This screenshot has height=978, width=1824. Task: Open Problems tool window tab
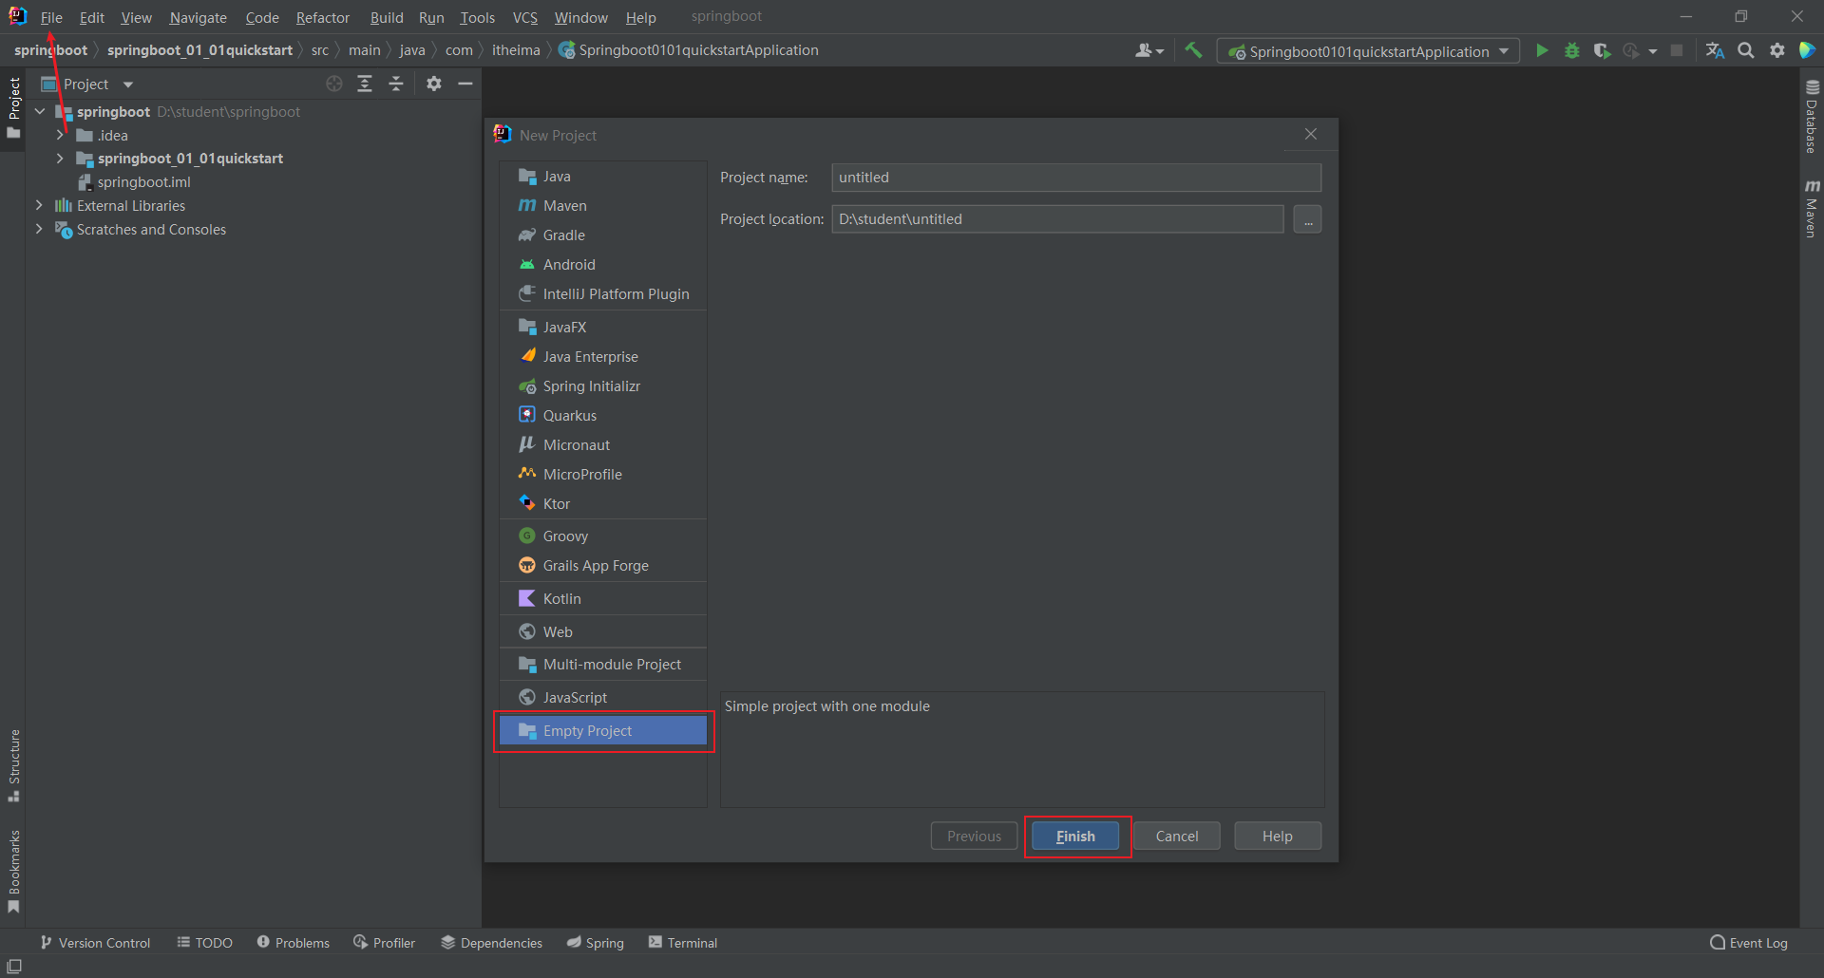[x=294, y=943]
